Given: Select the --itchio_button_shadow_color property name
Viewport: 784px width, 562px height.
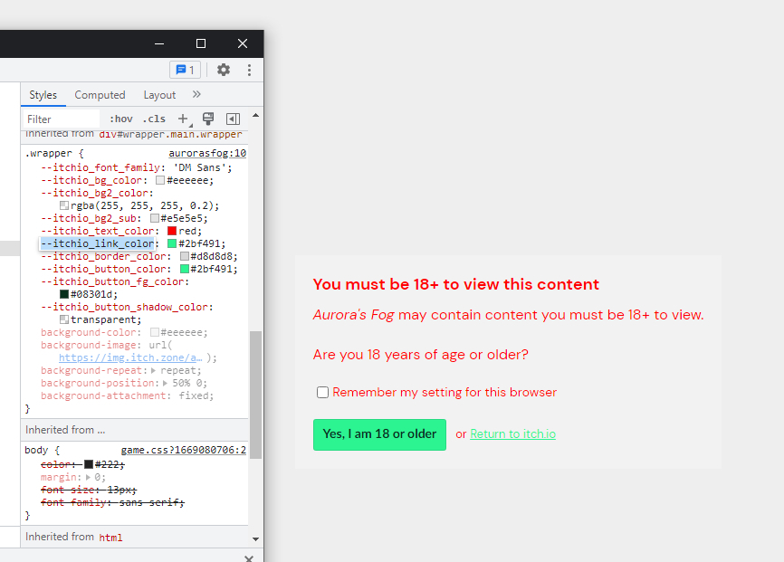Looking at the screenshot, I should pyautogui.click(x=125, y=307).
